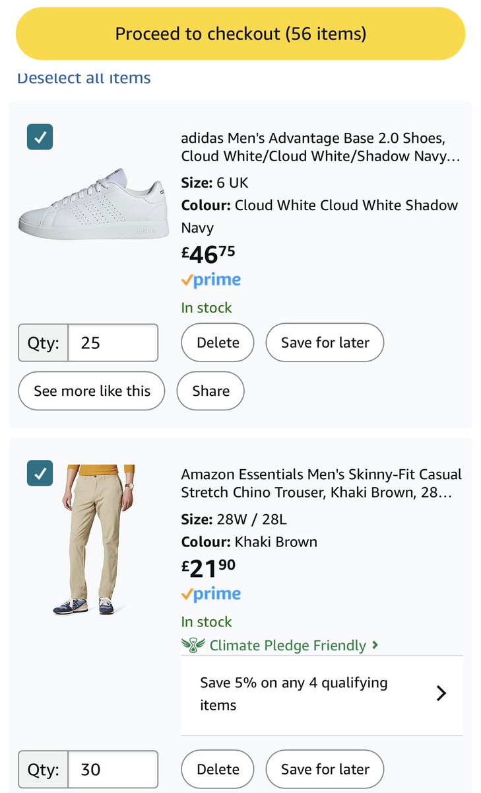Save the chino trousers for later
Screen dimensions: 481x793
click(x=325, y=769)
